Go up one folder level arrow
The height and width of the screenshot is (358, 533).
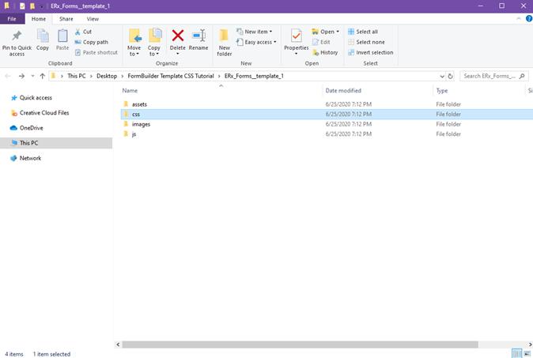click(x=43, y=77)
